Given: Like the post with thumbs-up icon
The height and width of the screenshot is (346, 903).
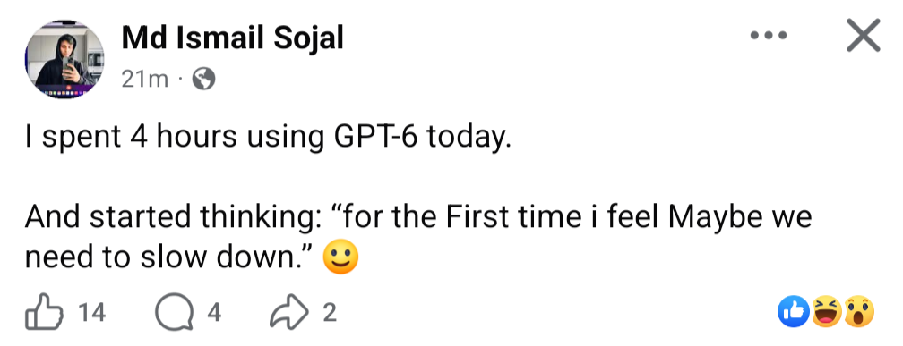Looking at the screenshot, I should tap(43, 313).
